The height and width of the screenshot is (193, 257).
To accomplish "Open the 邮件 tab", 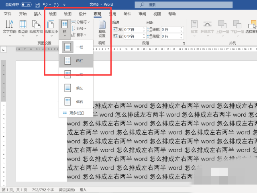I will [x=127, y=14].
